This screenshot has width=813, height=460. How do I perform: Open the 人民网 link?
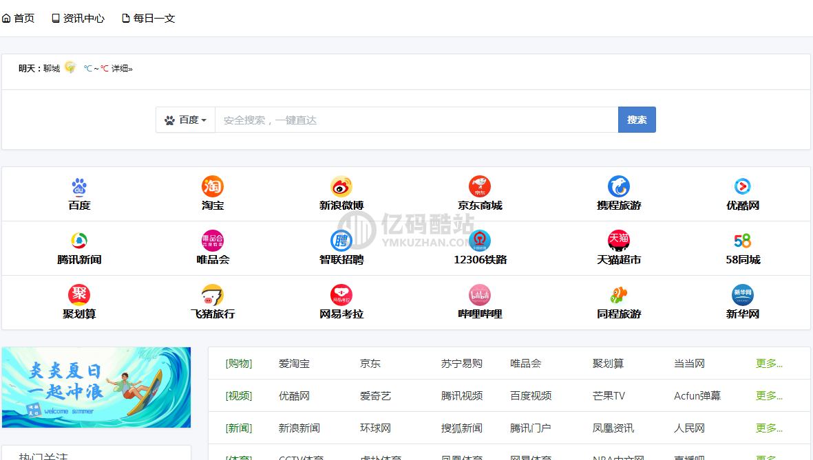click(689, 428)
